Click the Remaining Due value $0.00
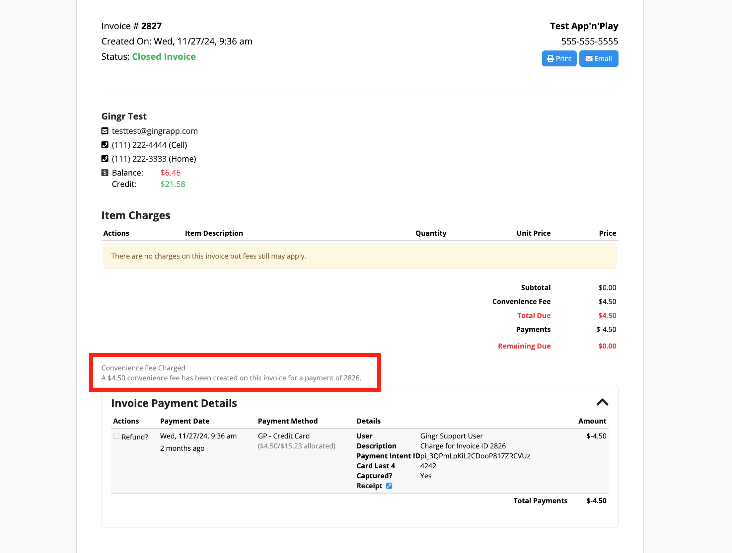Image resolution: width=732 pixels, height=553 pixels. pos(607,346)
